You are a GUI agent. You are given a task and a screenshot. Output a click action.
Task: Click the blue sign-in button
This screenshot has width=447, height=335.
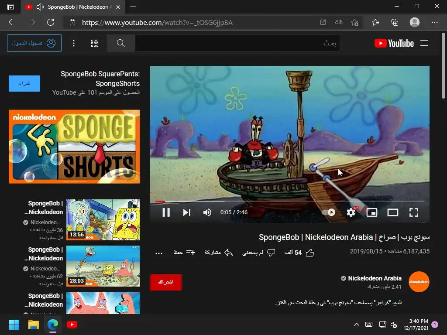(34, 43)
